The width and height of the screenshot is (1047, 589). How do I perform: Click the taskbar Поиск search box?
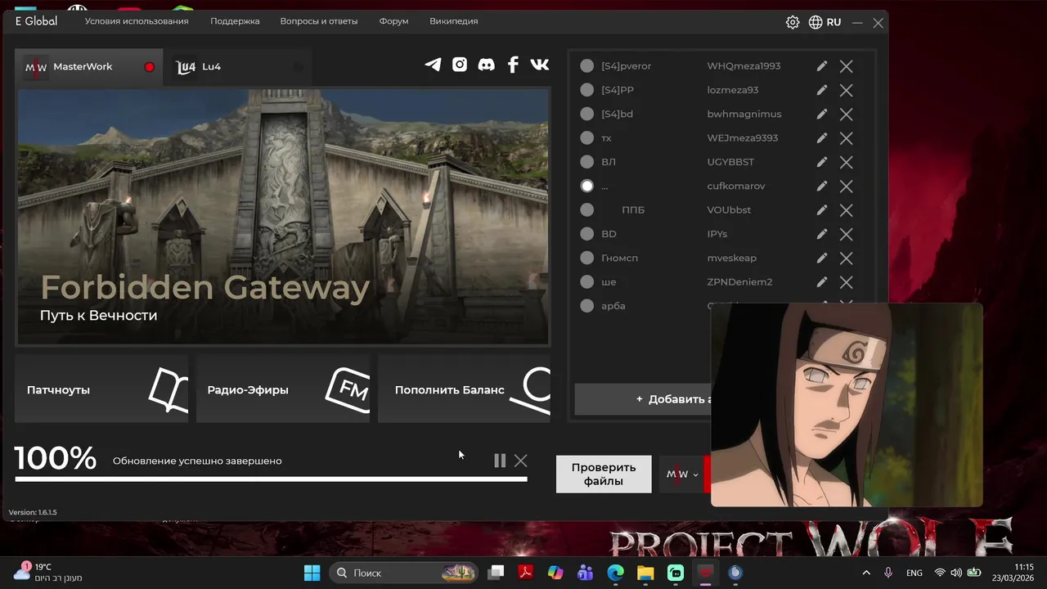[x=404, y=573]
